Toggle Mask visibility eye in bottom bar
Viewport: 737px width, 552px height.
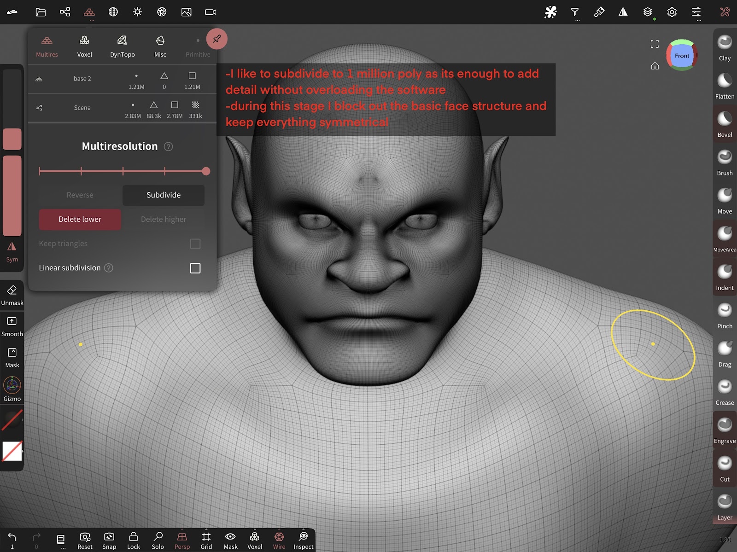tap(230, 540)
